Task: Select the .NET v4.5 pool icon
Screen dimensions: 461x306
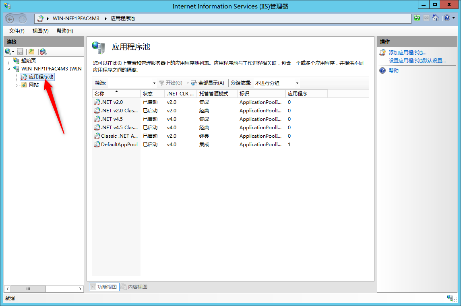Action: pyautogui.click(x=97, y=119)
